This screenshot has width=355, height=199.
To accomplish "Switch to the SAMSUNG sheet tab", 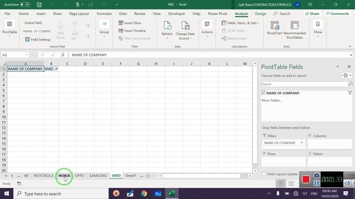I will (x=98, y=176).
